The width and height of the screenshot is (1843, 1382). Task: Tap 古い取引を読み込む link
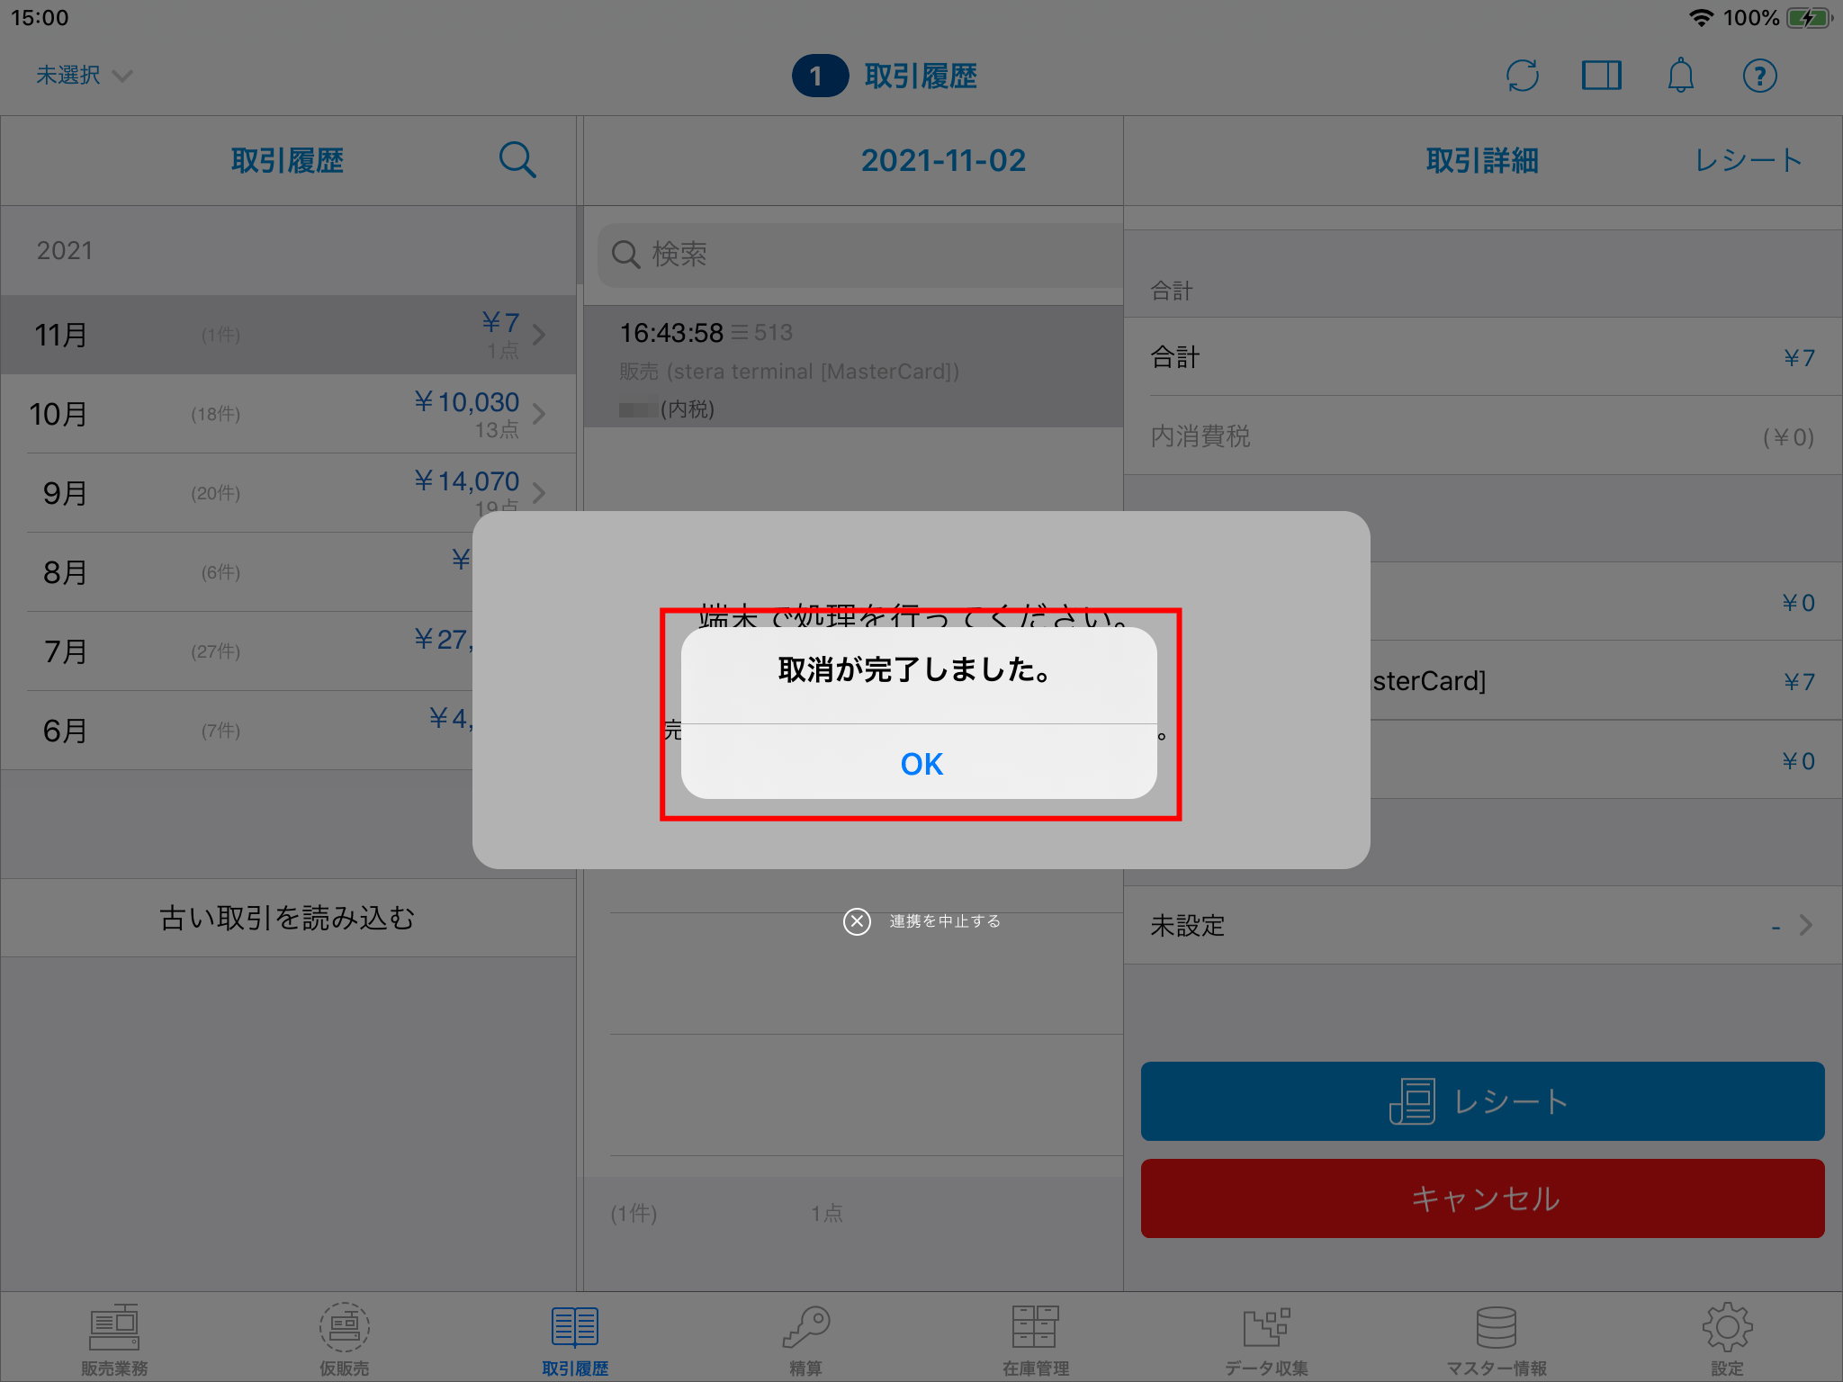click(287, 918)
